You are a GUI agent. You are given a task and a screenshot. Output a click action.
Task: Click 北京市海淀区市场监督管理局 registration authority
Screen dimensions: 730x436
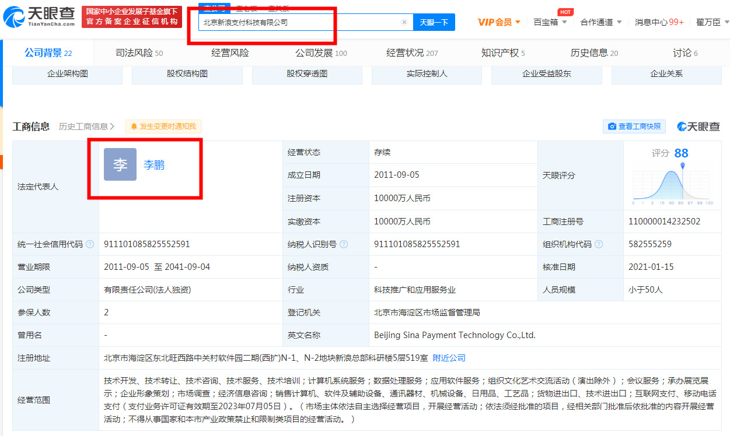(427, 312)
